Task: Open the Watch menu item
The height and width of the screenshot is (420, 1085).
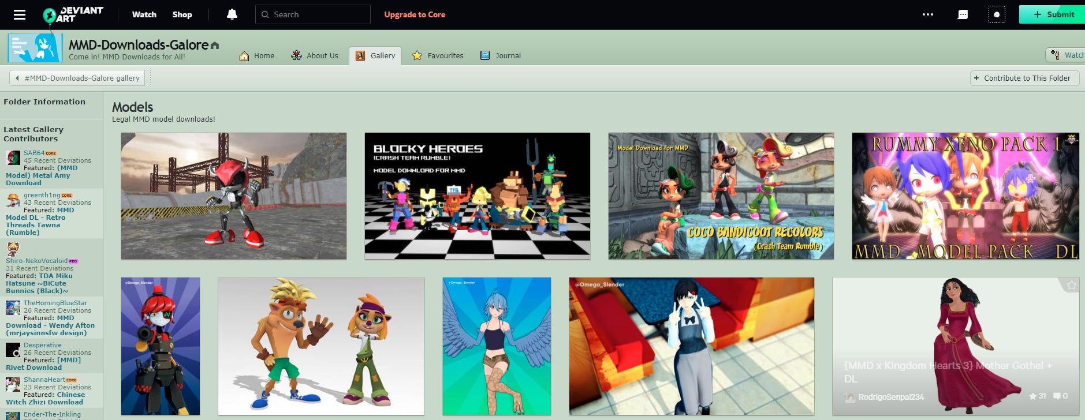Action: [x=144, y=14]
